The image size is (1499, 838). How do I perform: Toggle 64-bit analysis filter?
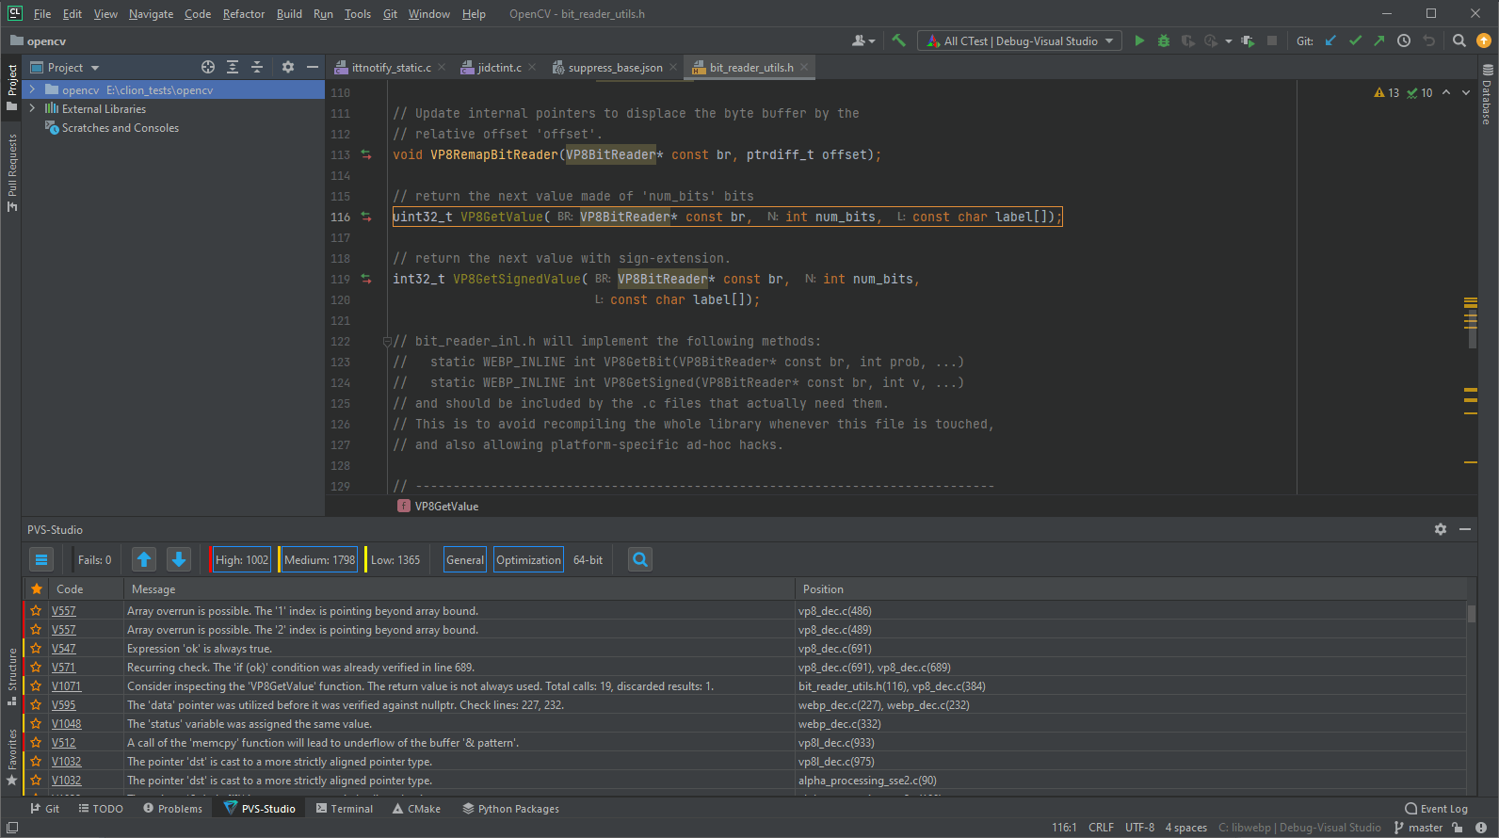(588, 559)
